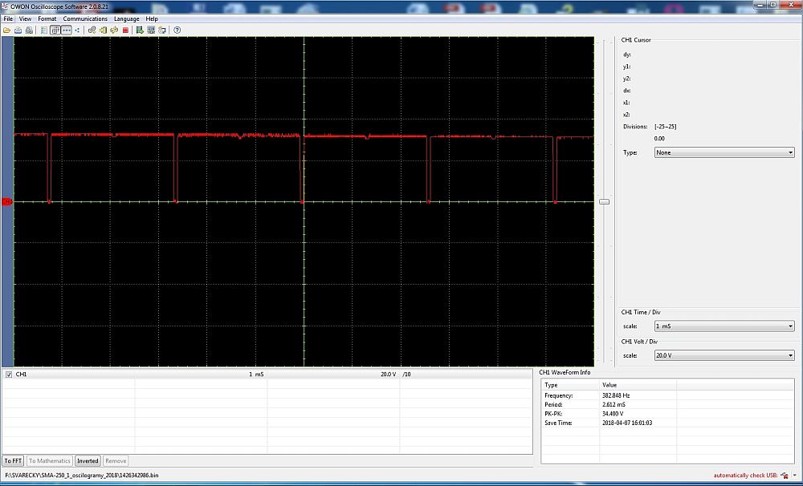Viewport: 803px width, 486px height.
Task: Click the Period value 2.612 mS
Action: [x=613, y=405]
